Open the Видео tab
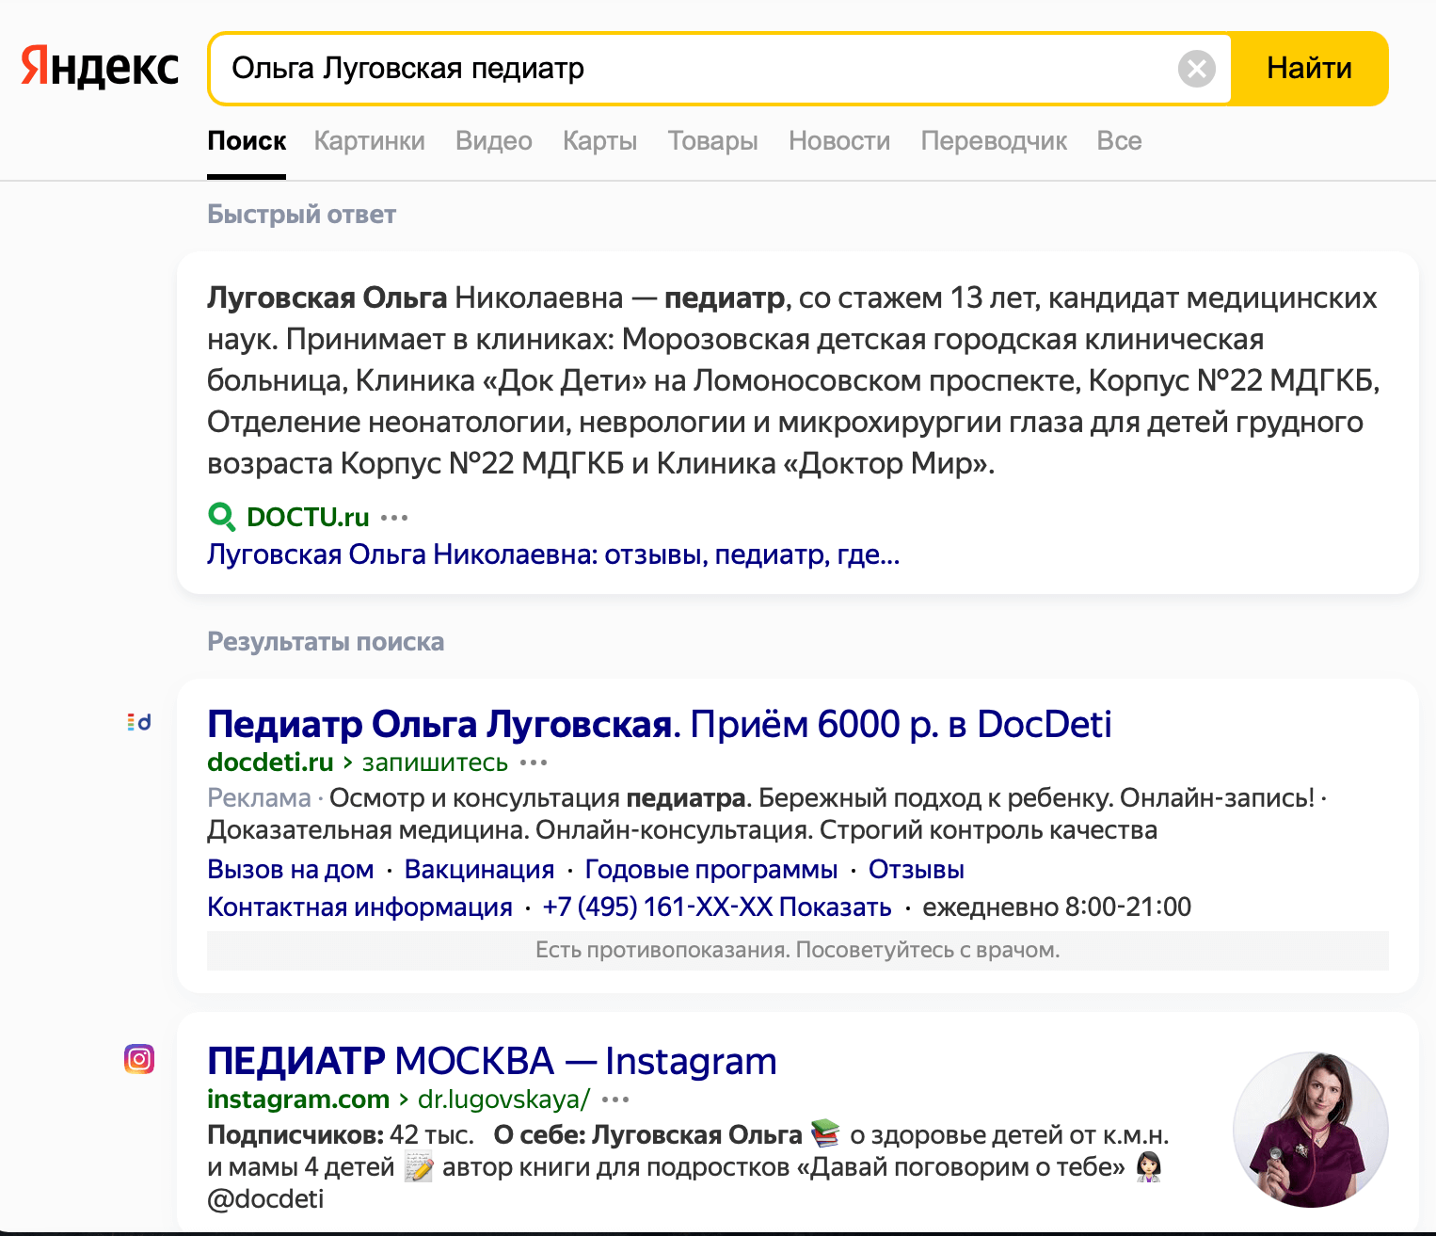This screenshot has width=1436, height=1236. pyautogui.click(x=493, y=141)
